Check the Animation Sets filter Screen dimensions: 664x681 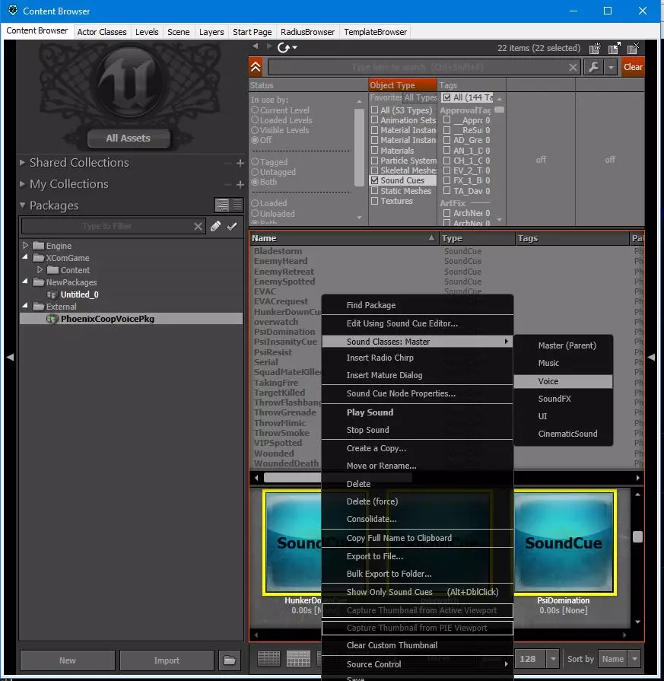[x=374, y=120]
